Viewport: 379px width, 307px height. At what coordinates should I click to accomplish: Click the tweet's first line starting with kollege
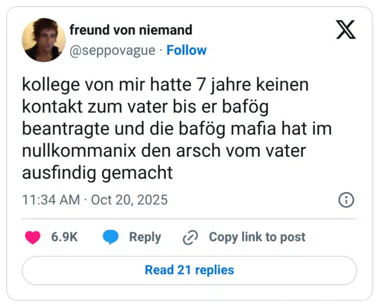coord(167,84)
